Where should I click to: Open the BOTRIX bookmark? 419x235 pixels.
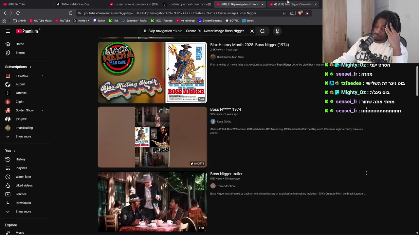[232, 21]
